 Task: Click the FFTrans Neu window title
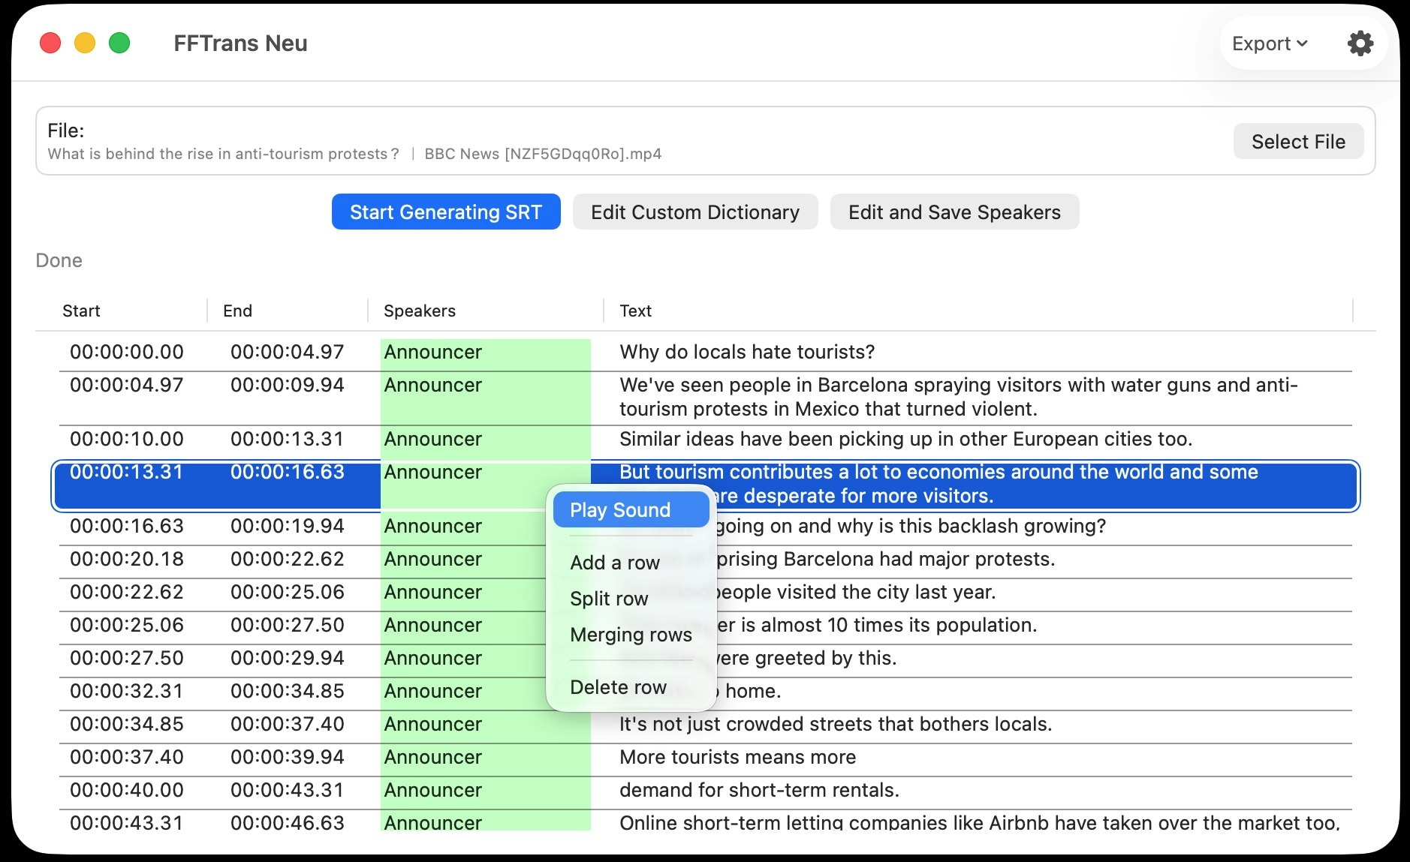(x=240, y=44)
